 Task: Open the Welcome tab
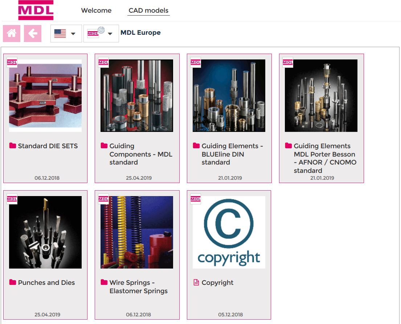tap(96, 11)
